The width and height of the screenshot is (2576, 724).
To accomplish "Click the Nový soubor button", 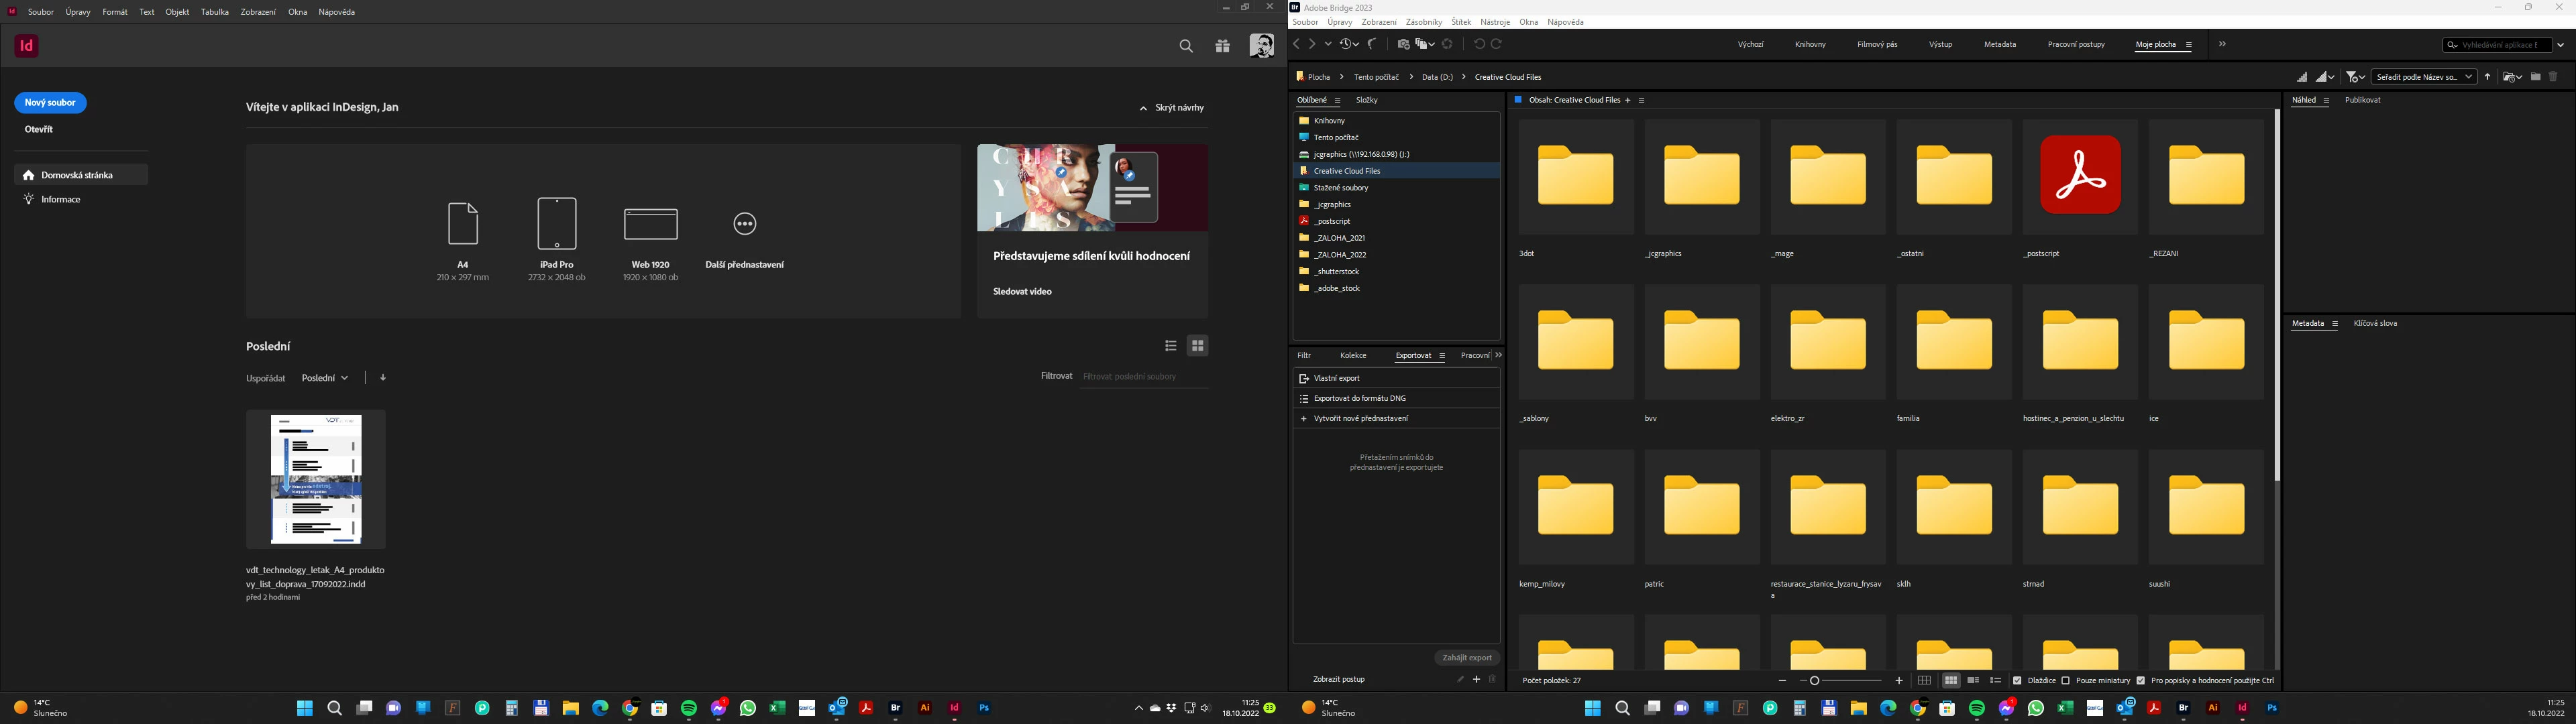I will tap(50, 103).
